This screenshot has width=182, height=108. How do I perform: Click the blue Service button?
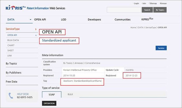click(x=161, y=48)
